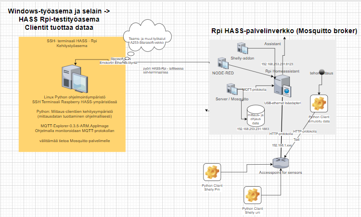Viewport: 361px width, 217px height.
Task: Click the Teams cloud thought bubble shape
Action: (147, 36)
